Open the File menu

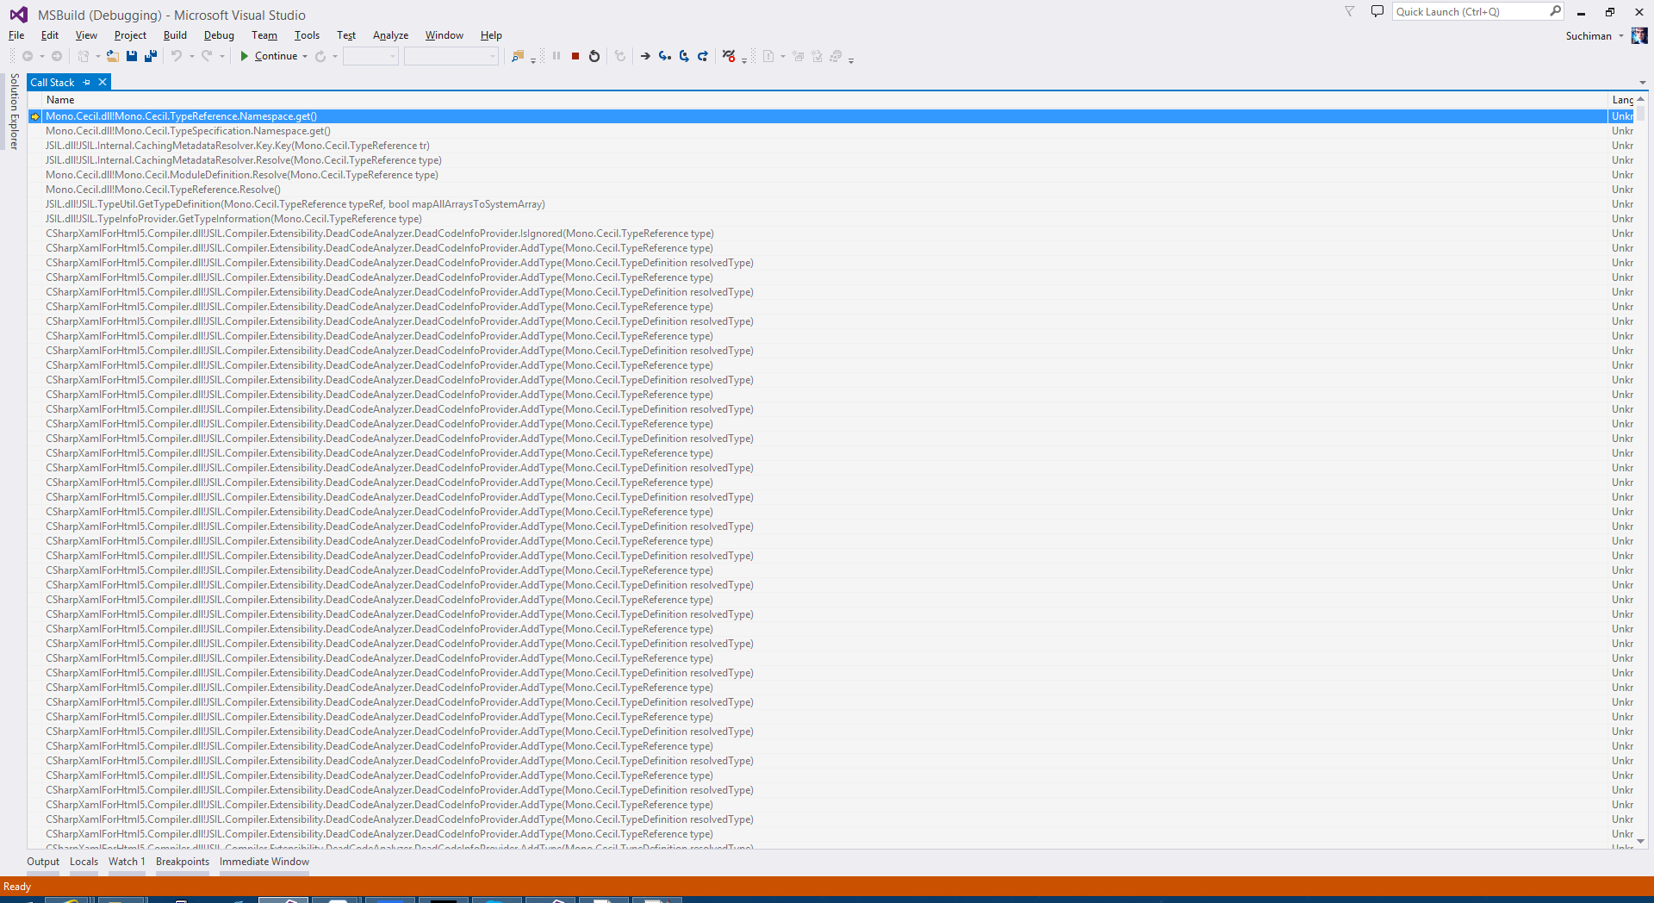[x=16, y=35]
